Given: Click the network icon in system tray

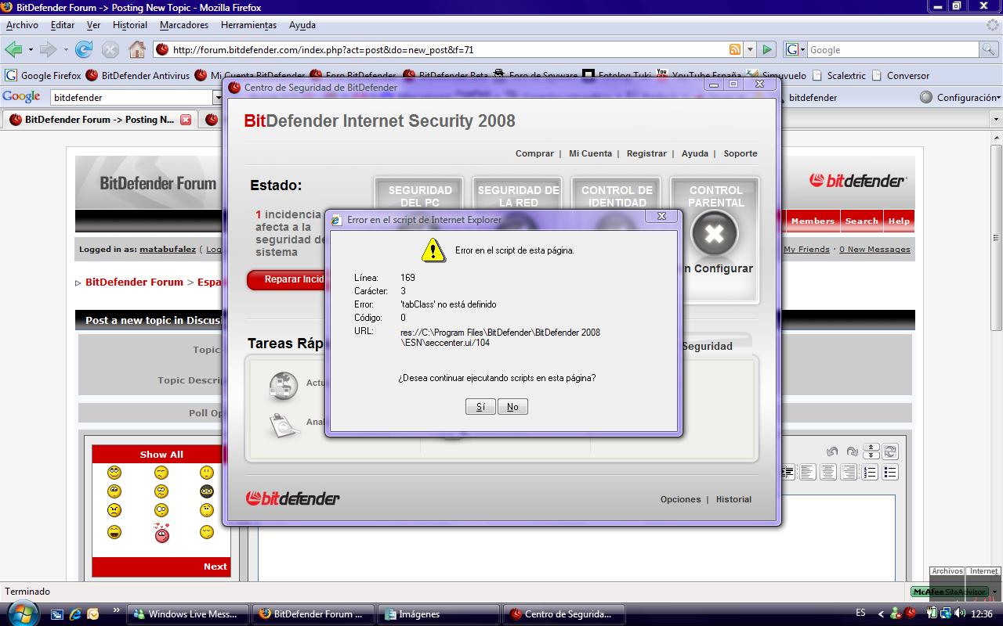Looking at the screenshot, I should click(x=945, y=613).
